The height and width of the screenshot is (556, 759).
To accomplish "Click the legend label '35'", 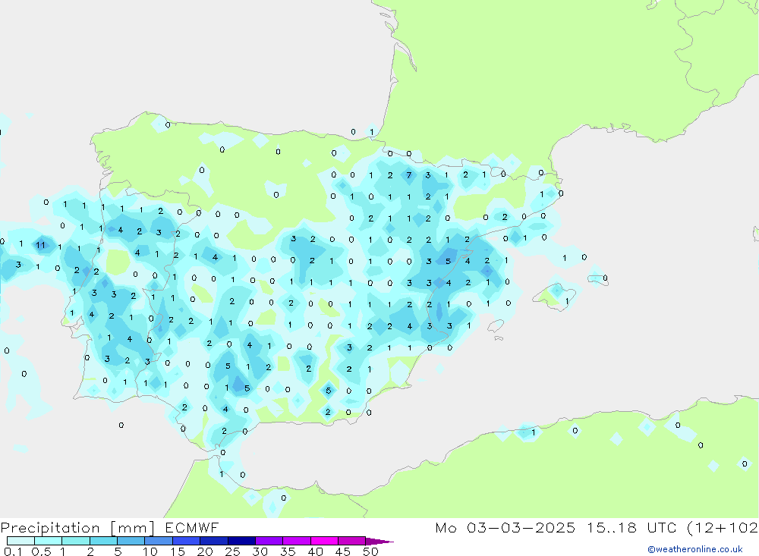I will 288,551.
